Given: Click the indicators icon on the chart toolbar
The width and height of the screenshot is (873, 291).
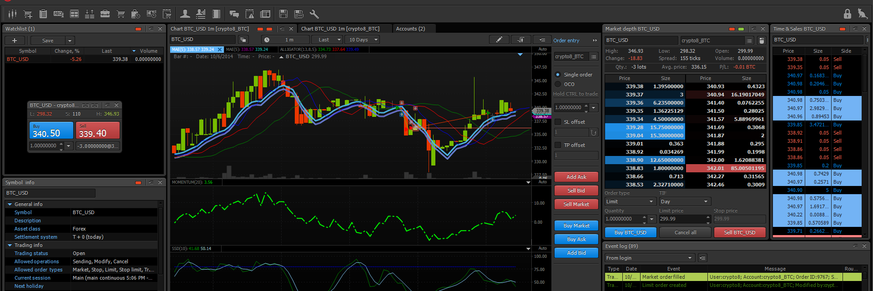Looking at the screenshot, I should (x=521, y=40).
